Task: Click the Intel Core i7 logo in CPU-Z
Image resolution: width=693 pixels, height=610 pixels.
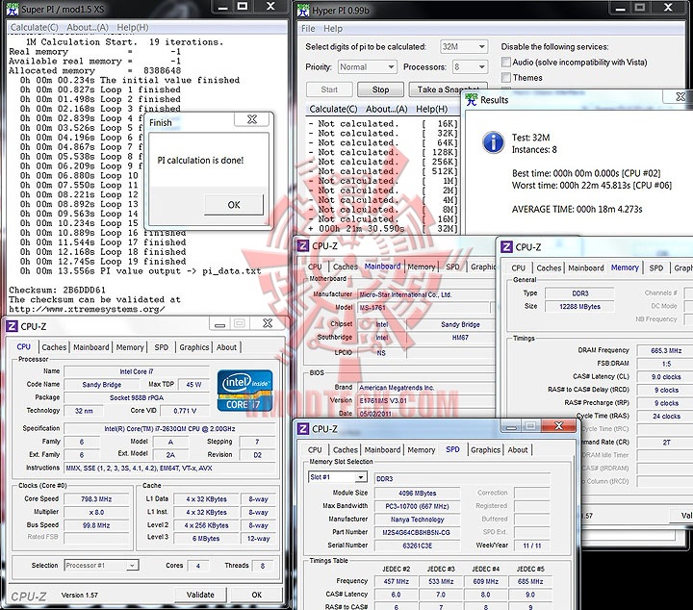Action: tap(244, 391)
